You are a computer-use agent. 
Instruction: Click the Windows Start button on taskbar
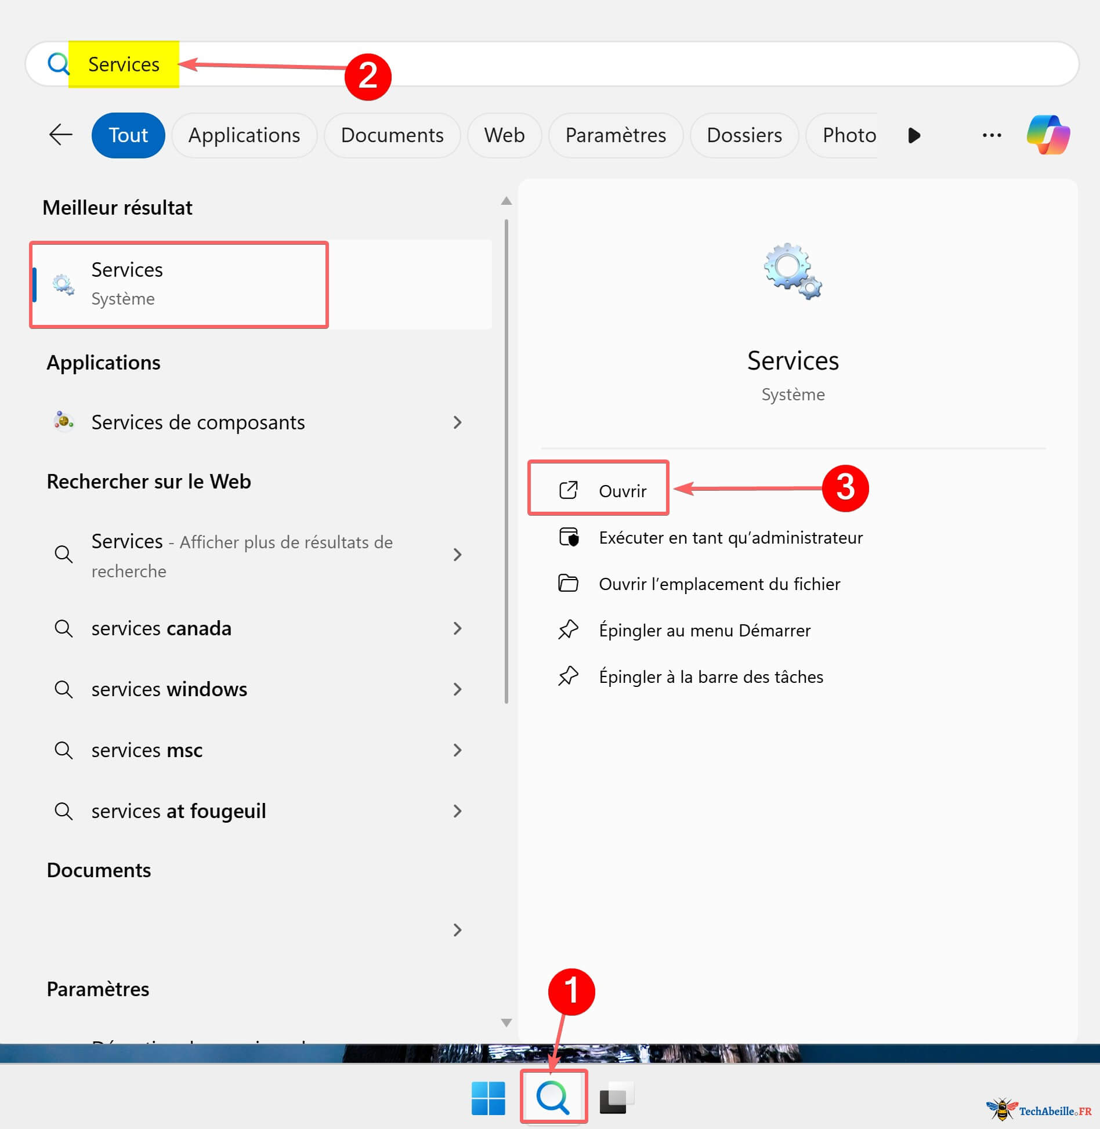488,1098
